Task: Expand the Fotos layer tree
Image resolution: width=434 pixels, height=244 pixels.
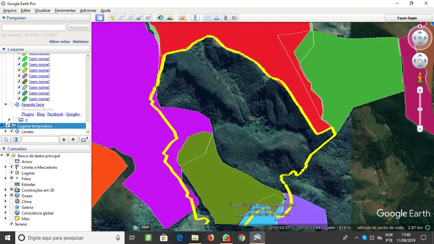Action: pos(5,179)
